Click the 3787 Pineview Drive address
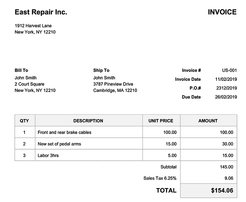Image resolution: width=246 pixels, height=202 pixels. point(113,84)
